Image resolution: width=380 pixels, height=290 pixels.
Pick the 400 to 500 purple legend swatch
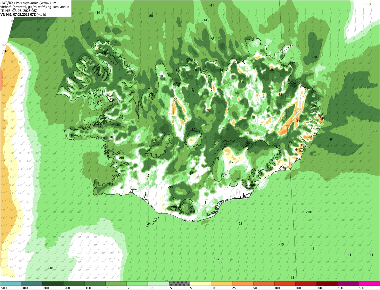coord(348,284)
